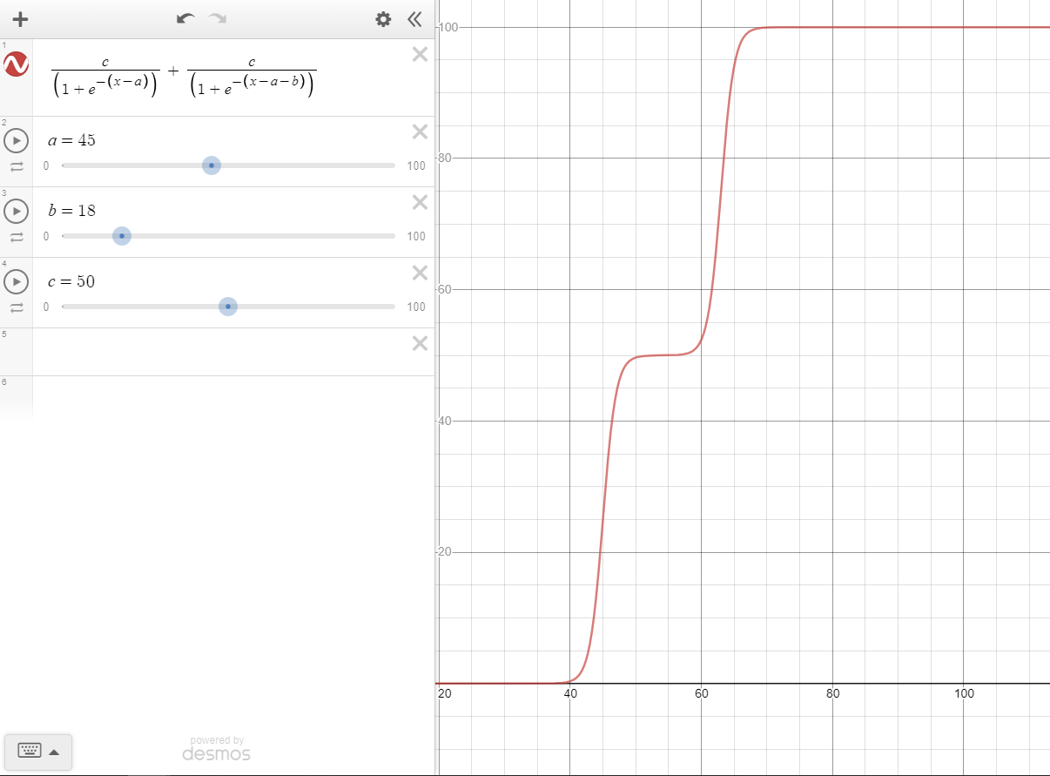The height and width of the screenshot is (776, 1050).
Task: Click x-axis label 100 on the graph
Action: point(964,694)
